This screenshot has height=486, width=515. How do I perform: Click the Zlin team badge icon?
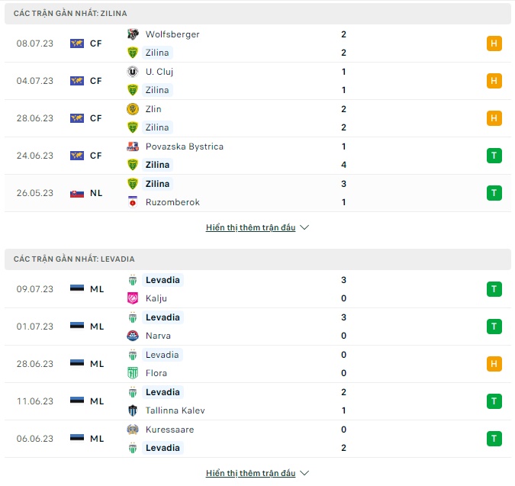point(133,109)
